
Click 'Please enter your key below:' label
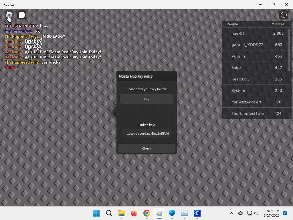pyautogui.click(x=146, y=89)
